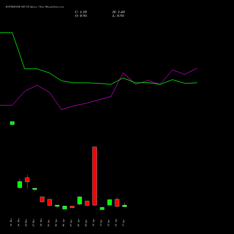This screenshot has height=234, width=234.
Task: Click the high value 'H: 1.40'
Action: click(118, 12)
